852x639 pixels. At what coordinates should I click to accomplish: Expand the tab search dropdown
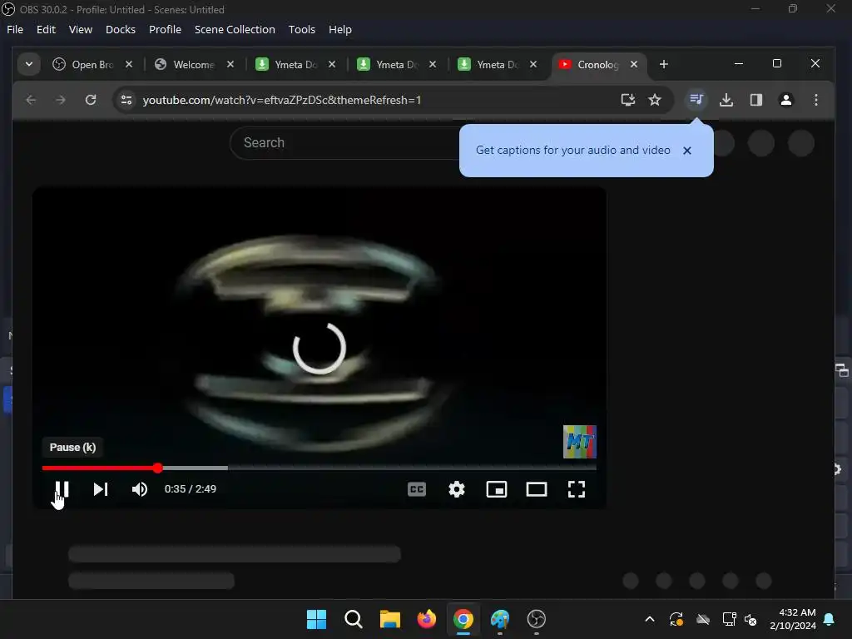29,65
